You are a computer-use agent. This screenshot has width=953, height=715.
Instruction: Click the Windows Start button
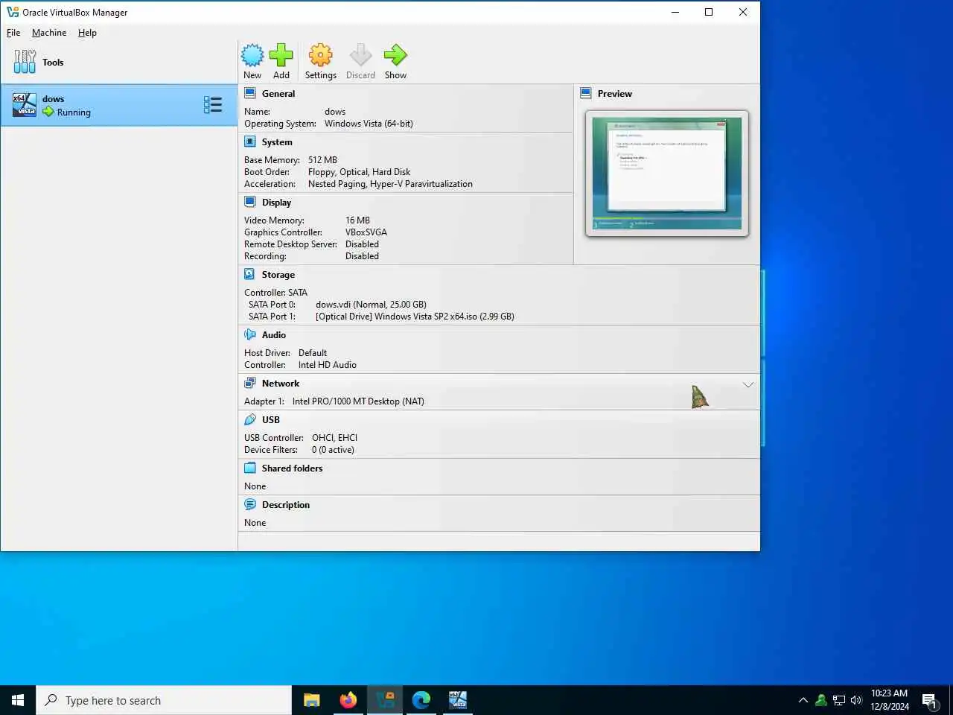pos(18,700)
